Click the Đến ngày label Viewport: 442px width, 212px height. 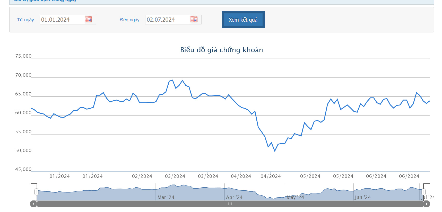[130, 20]
